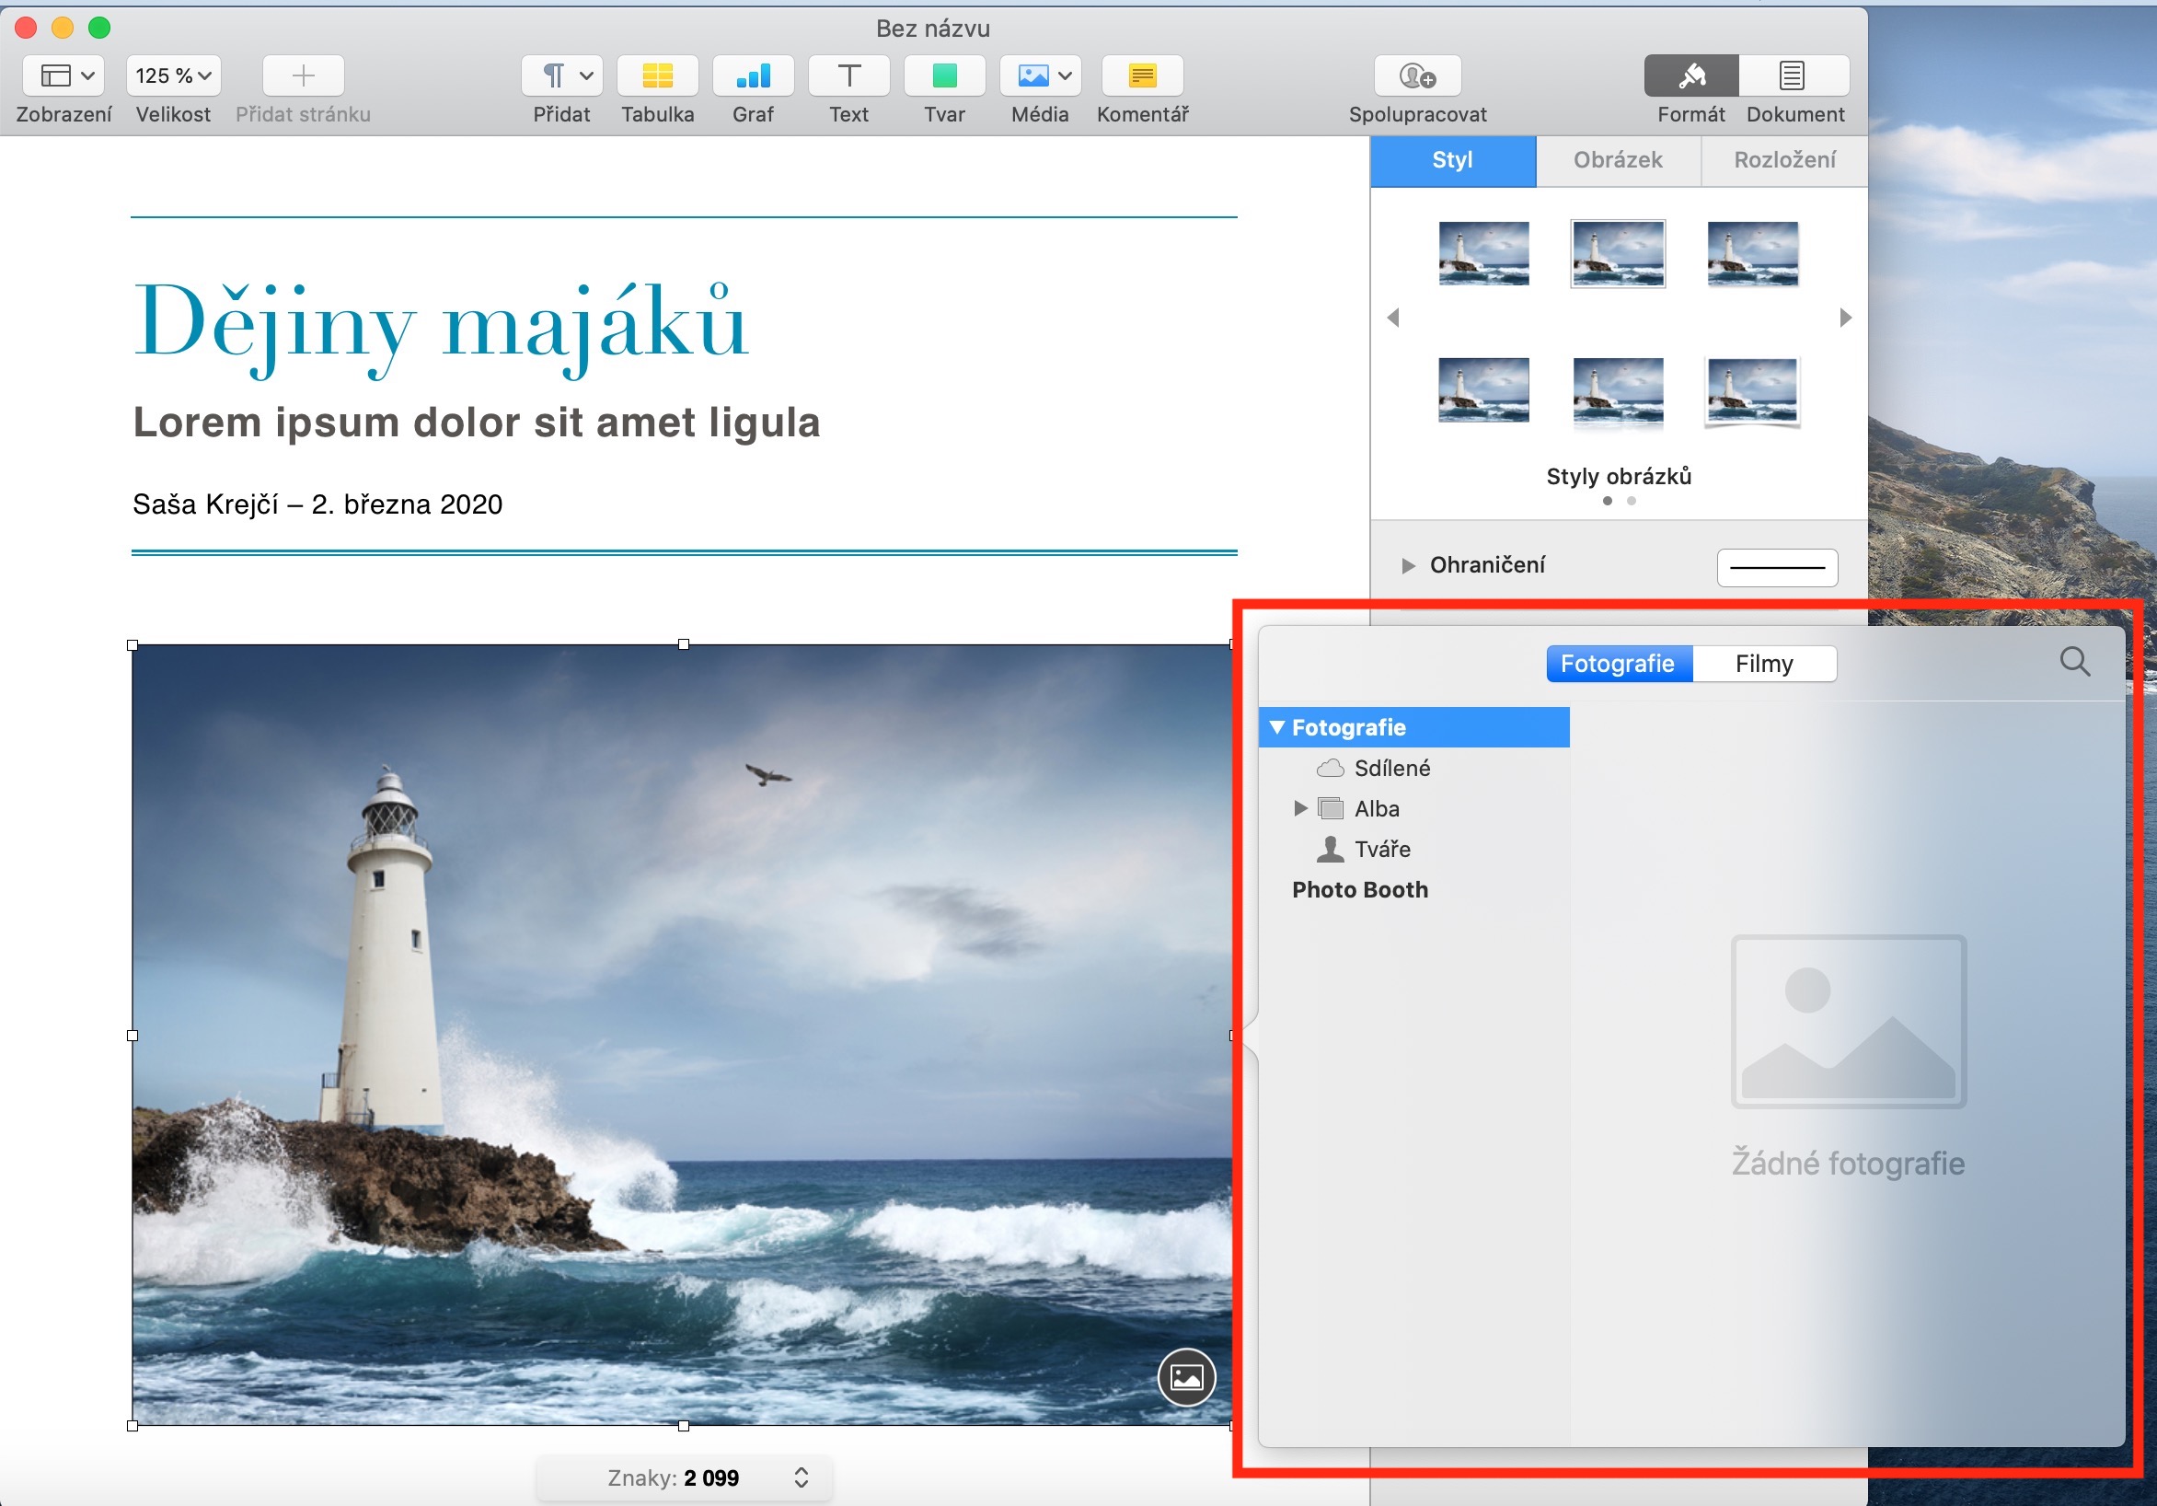Image resolution: width=2157 pixels, height=1506 pixels.
Task: Click the search magnifier in media browser
Action: 2074,662
